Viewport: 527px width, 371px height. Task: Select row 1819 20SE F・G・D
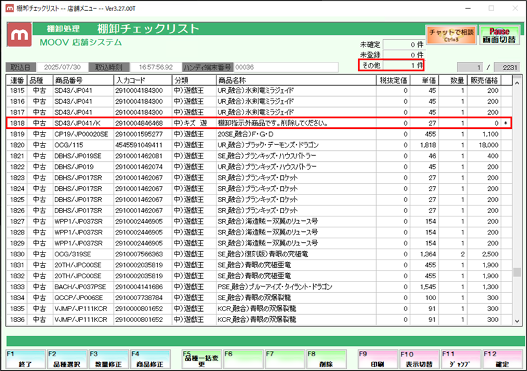pos(259,134)
